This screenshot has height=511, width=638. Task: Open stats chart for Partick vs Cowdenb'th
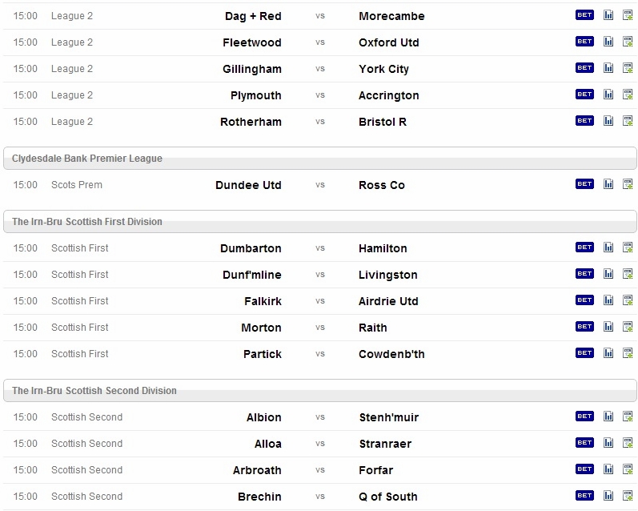(x=608, y=353)
